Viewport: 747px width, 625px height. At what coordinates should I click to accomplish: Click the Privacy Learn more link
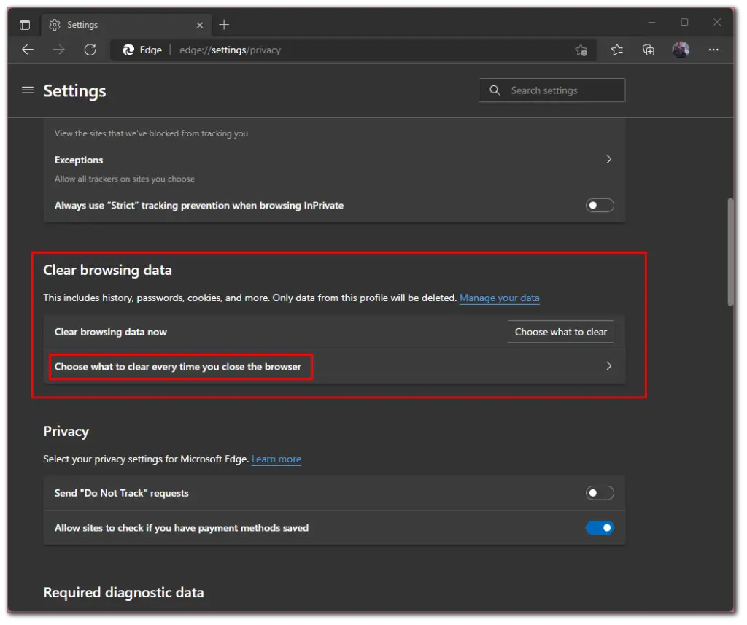[276, 459]
